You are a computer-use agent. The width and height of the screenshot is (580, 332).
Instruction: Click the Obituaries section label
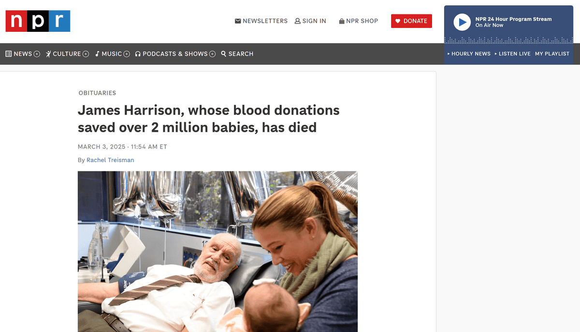coord(97,93)
